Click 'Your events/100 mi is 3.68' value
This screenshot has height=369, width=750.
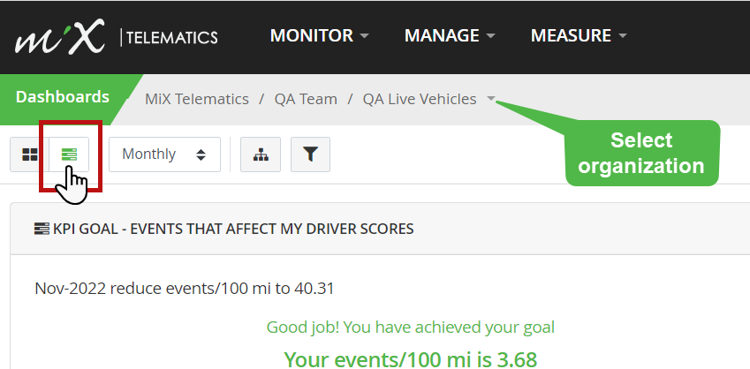coord(411,358)
